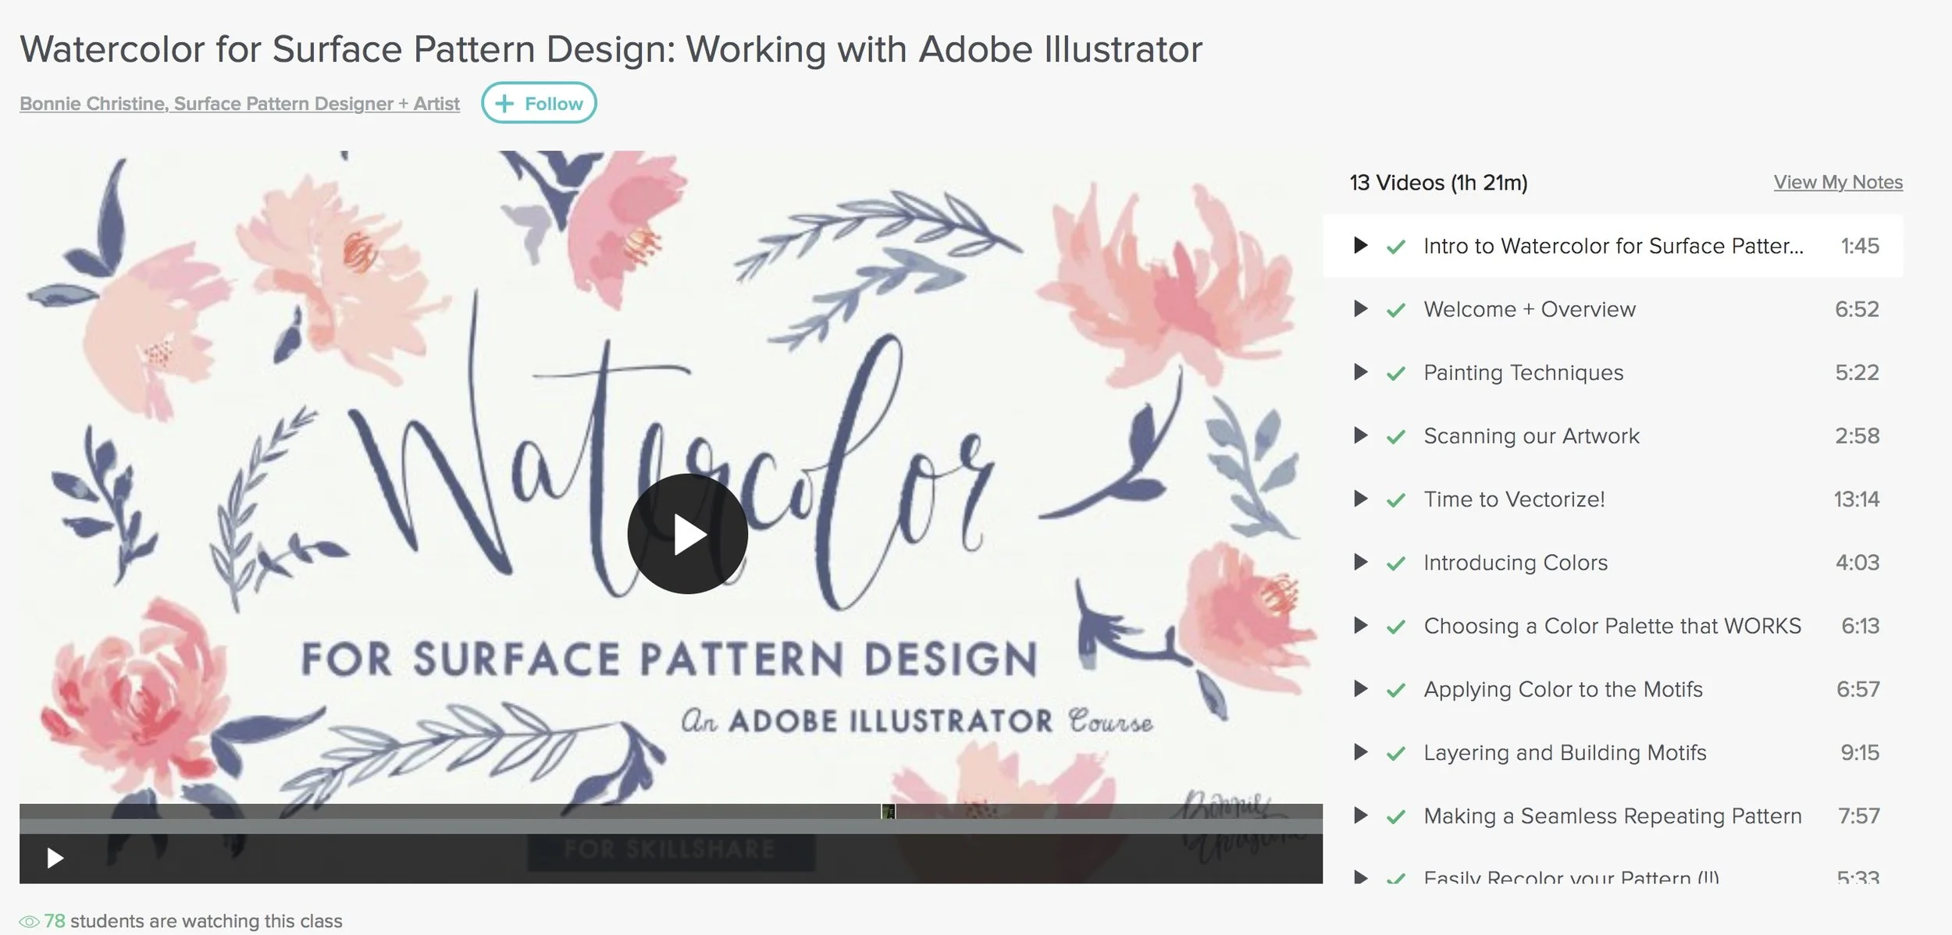Image resolution: width=1952 pixels, height=935 pixels.
Task: Select lesson title 'Time to Vectorize!'
Action: click(x=1514, y=499)
